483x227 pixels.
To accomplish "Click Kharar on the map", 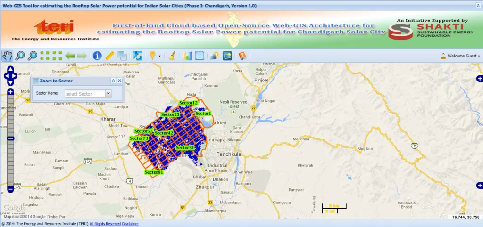I will tap(108, 119).
